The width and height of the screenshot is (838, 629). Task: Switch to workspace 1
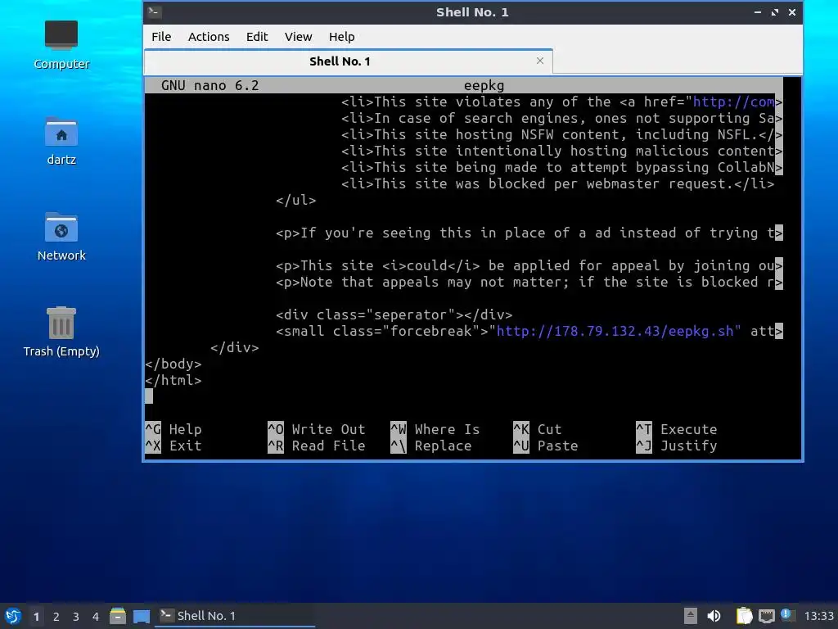tap(36, 616)
